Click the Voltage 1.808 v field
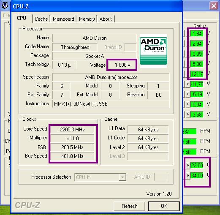220x215 pixels. click(x=122, y=65)
